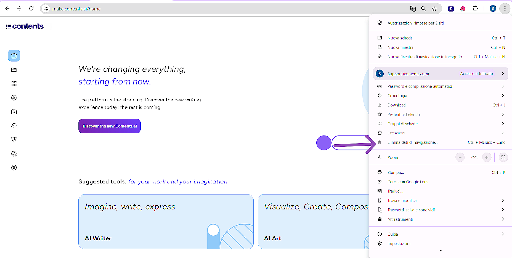Image resolution: width=512 pixels, height=258 pixels.
Task: Decrease zoom with the minus button
Action: pos(460,157)
